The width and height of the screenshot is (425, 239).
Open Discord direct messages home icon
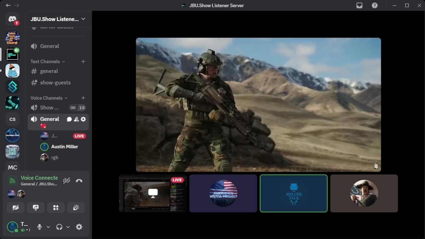tap(12, 19)
